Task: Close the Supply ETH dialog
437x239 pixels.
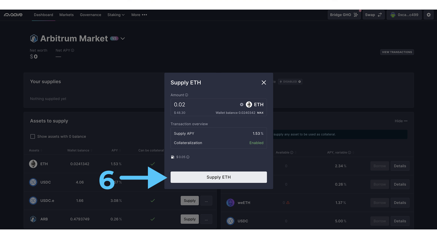Action: (264, 83)
